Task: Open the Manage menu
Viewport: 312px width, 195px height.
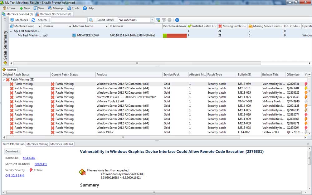Action: tap(56, 8)
